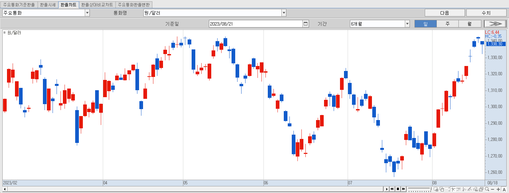
Task: Click the 1,280.00 price axis label
Action: [x=495, y=139]
